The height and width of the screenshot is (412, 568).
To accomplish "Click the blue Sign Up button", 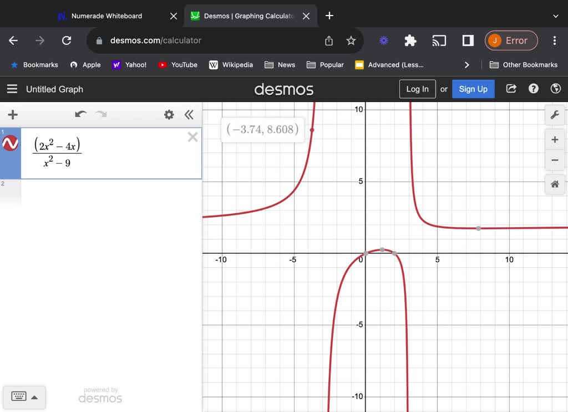I will (473, 89).
